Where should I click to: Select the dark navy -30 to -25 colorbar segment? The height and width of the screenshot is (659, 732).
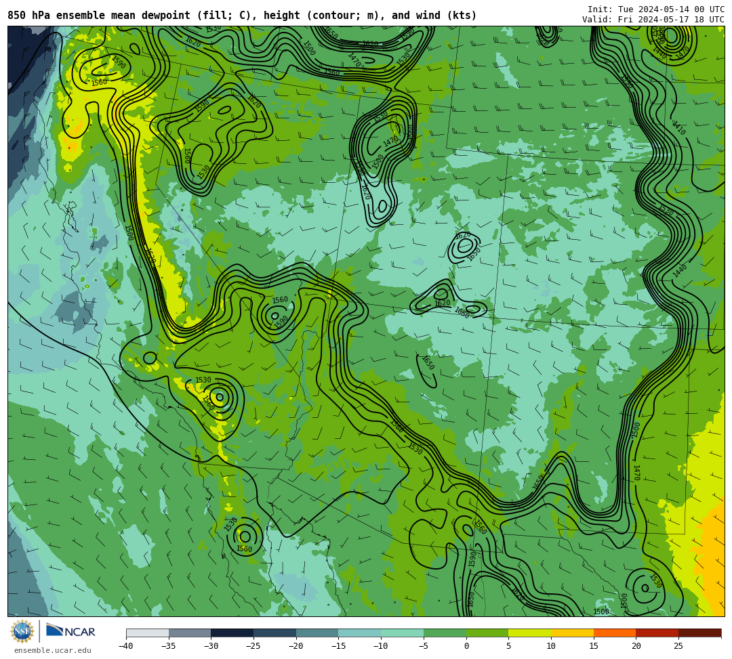coord(232,633)
